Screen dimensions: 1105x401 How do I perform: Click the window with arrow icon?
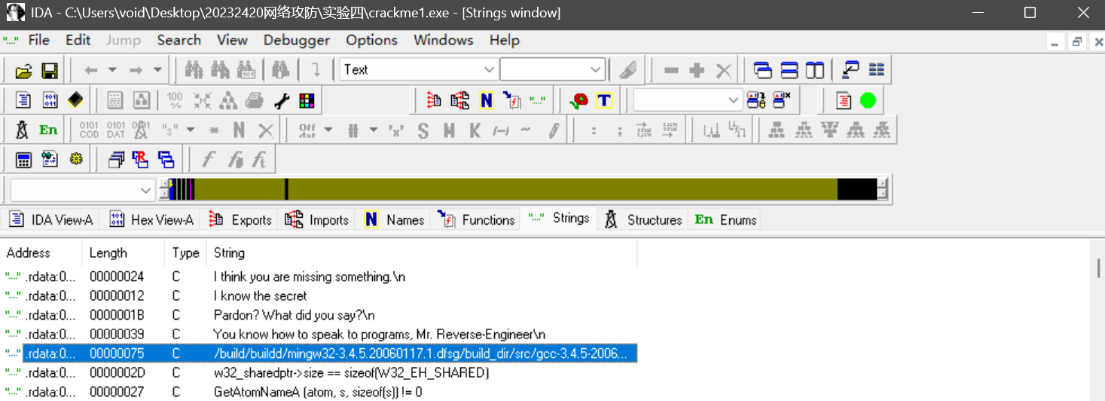(851, 71)
